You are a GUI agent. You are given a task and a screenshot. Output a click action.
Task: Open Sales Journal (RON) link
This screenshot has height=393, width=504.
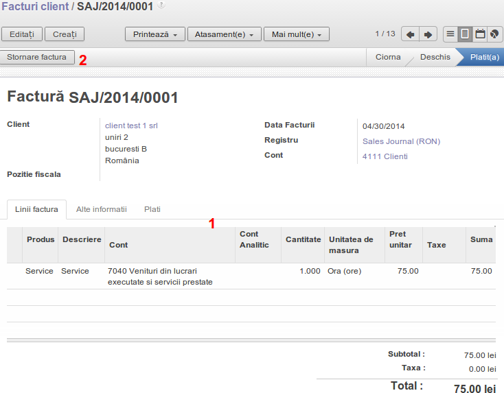tap(401, 141)
